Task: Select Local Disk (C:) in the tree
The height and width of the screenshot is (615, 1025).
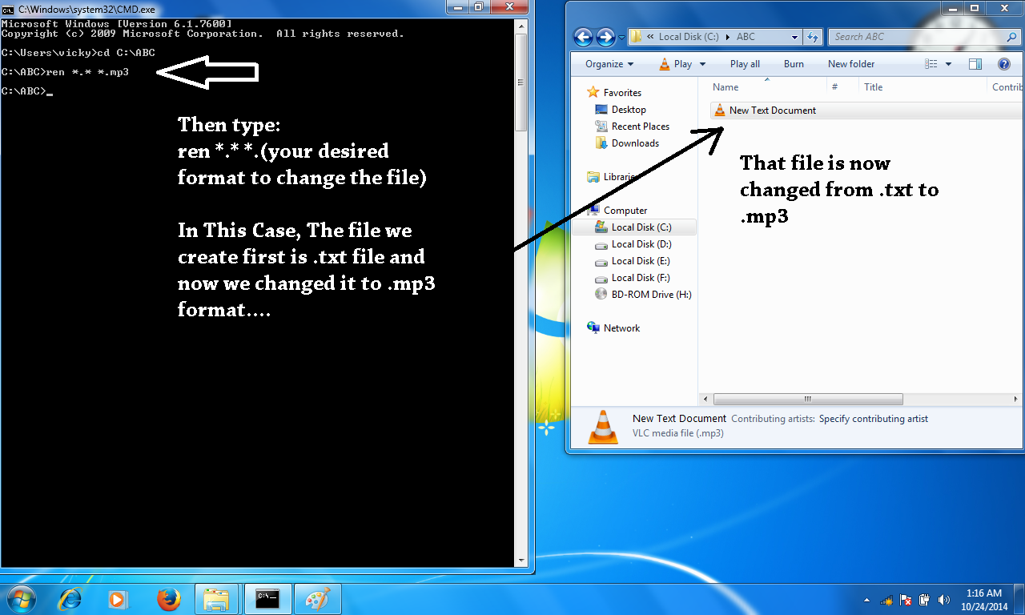Action: click(641, 227)
